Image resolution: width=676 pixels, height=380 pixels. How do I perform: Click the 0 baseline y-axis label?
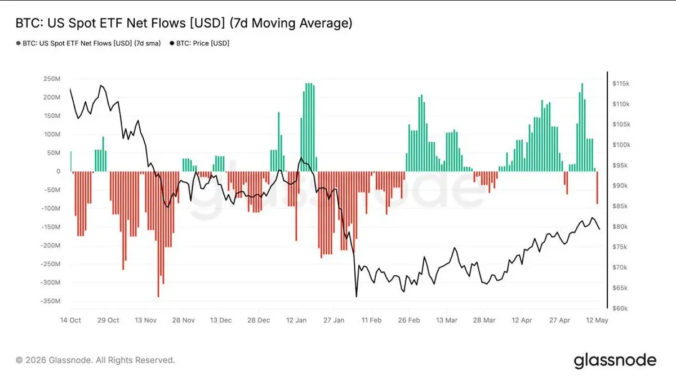pos(57,171)
